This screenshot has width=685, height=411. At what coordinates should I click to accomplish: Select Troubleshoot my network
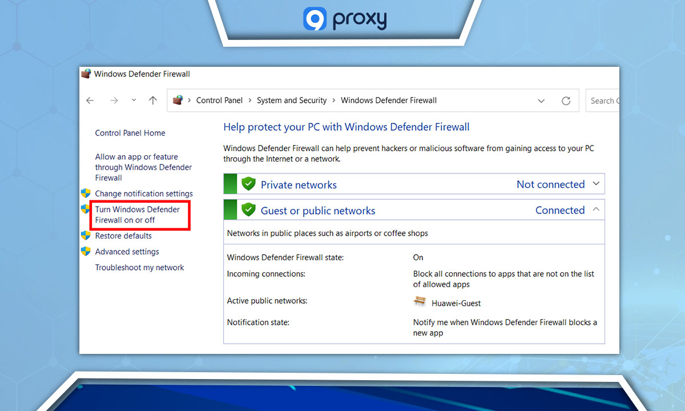click(139, 267)
